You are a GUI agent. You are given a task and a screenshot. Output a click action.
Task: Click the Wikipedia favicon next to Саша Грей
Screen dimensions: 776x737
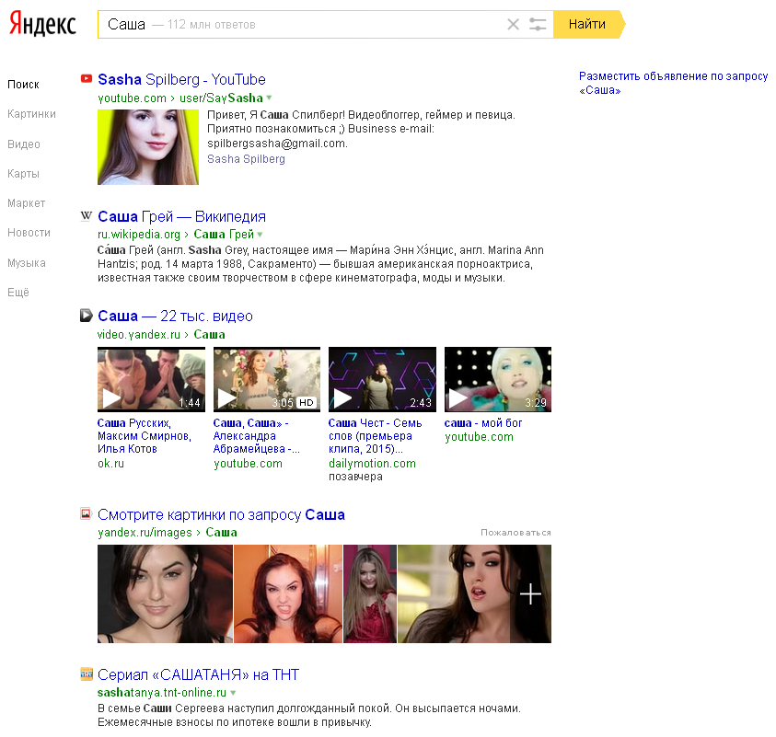click(87, 215)
